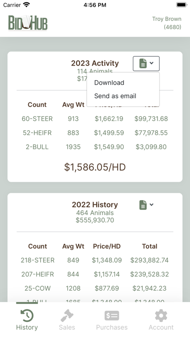190x338 pixels.
Task: Tap the $1,348.09 price per head
Action: (107, 260)
